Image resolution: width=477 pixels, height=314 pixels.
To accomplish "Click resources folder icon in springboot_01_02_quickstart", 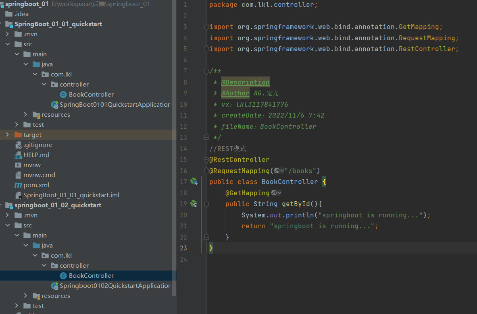I will tap(36, 296).
